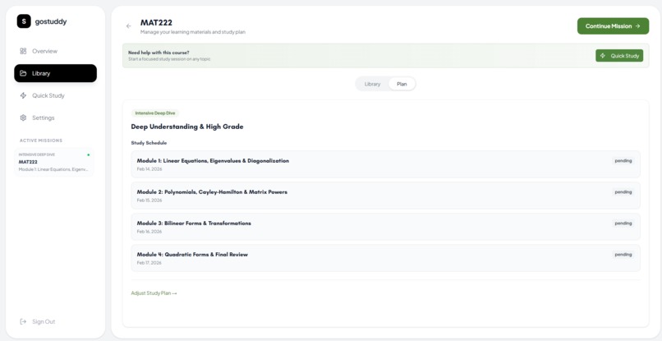This screenshot has height=341, width=662.
Task: Click the pending status badge of Module 2
Action: pos(623,191)
